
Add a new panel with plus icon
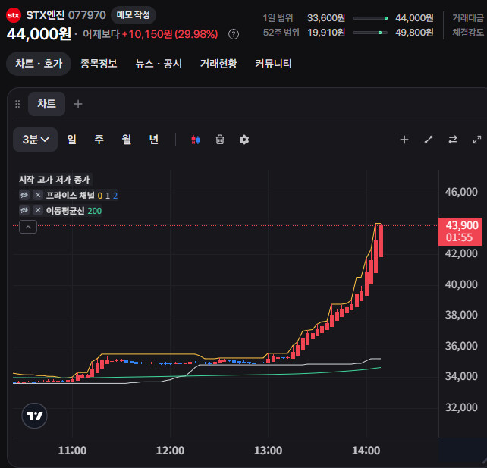pyautogui.click(x=78, y=104)
